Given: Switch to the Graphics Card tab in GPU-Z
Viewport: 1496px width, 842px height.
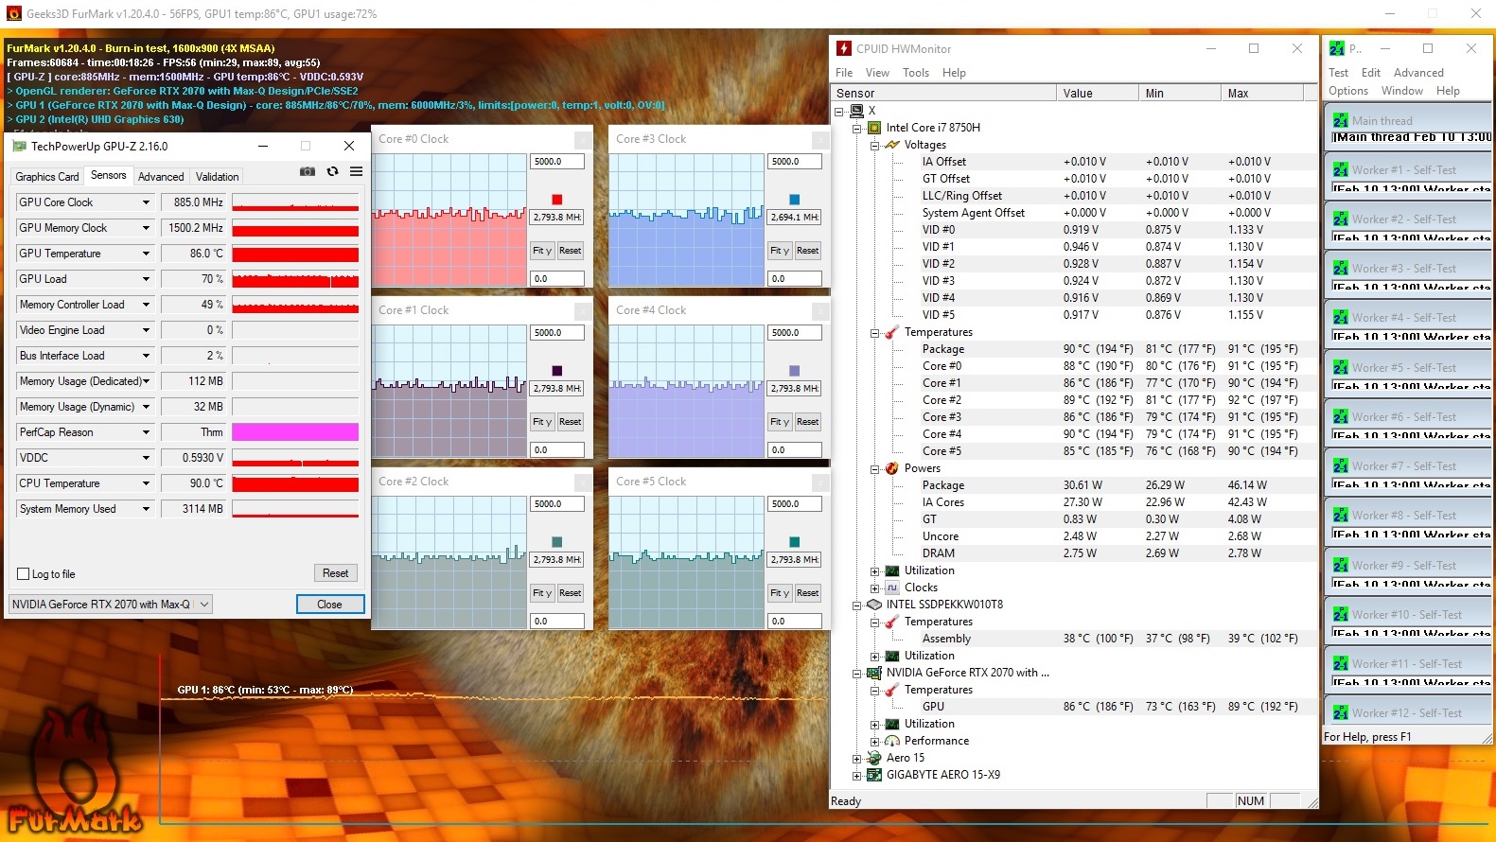Looking at the screenshot, I should 47,177.
